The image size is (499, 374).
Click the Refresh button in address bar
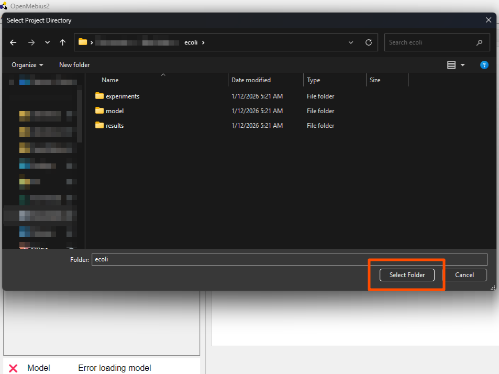pyautogui.click(x=369, y=42)
